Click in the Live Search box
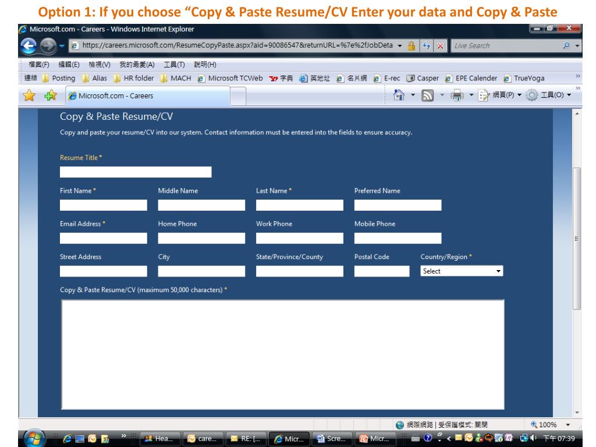The width and height of the screenshot is (596, 447). click(x=507, y=45)
